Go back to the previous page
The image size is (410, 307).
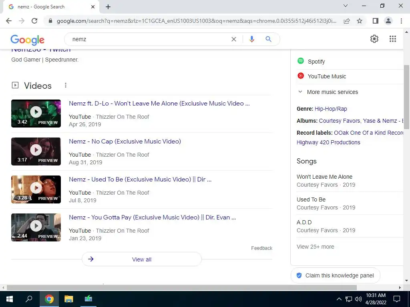coord(9,21)
